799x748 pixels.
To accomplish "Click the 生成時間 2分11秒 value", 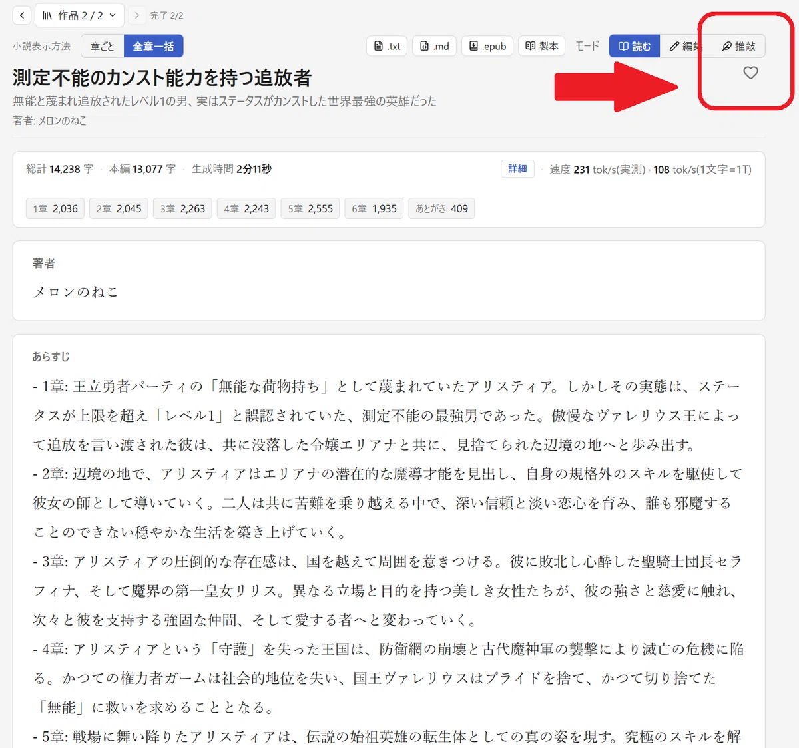I will 232,169.
